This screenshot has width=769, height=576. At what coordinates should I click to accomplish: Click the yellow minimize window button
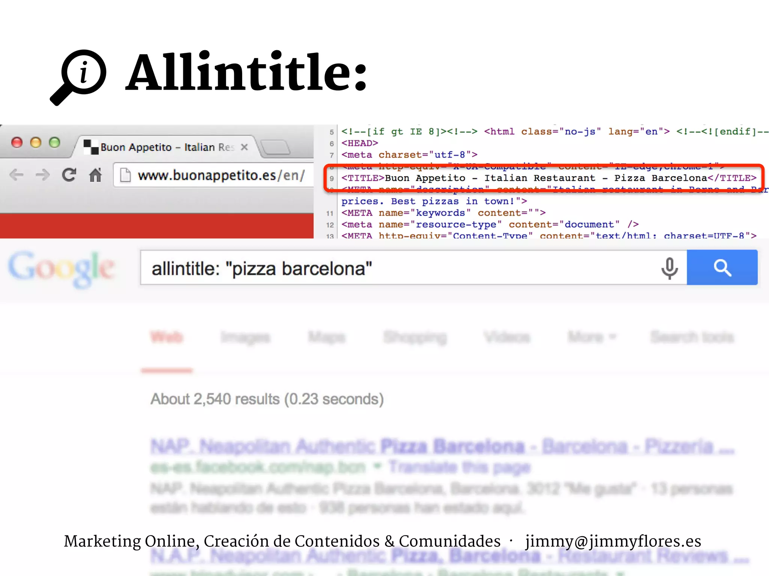pos(36,142)
